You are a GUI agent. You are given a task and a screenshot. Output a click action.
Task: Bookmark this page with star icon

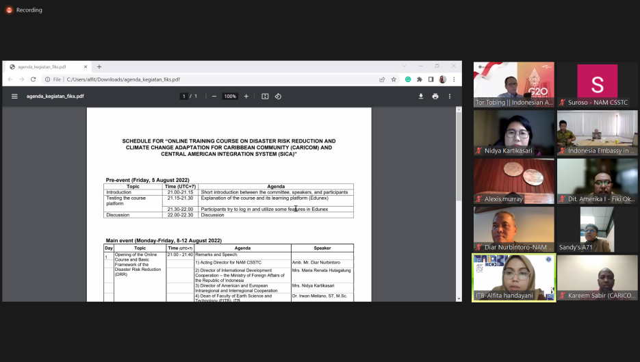(x=394, y=79)
